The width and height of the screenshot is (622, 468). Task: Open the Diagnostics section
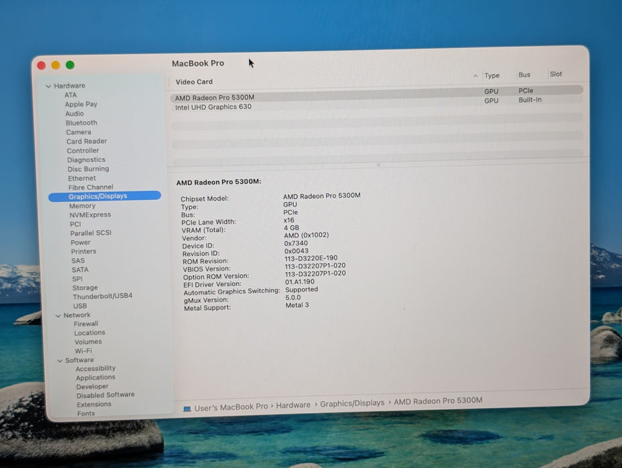point(86,160)
